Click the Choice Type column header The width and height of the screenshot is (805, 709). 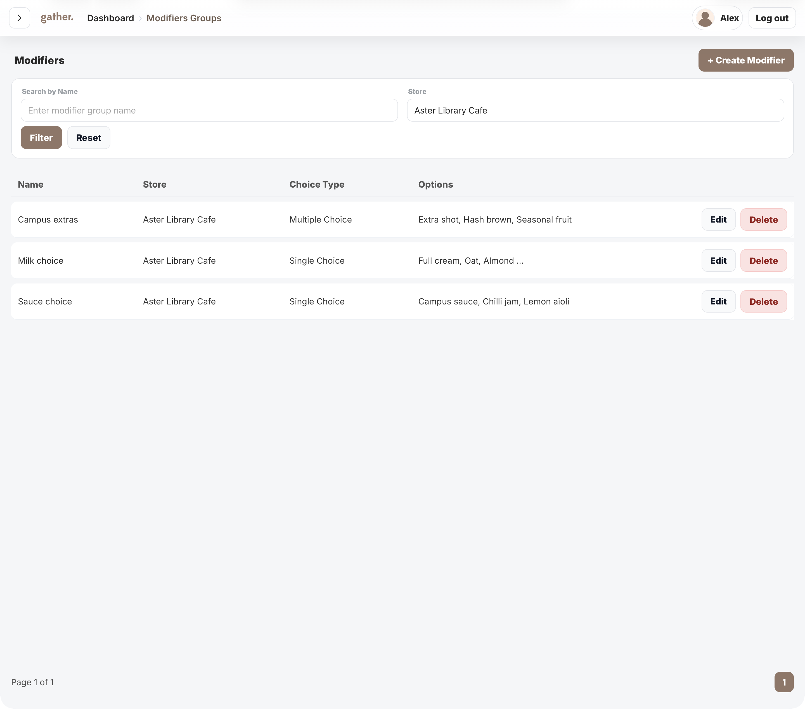(x=317, y=184)
